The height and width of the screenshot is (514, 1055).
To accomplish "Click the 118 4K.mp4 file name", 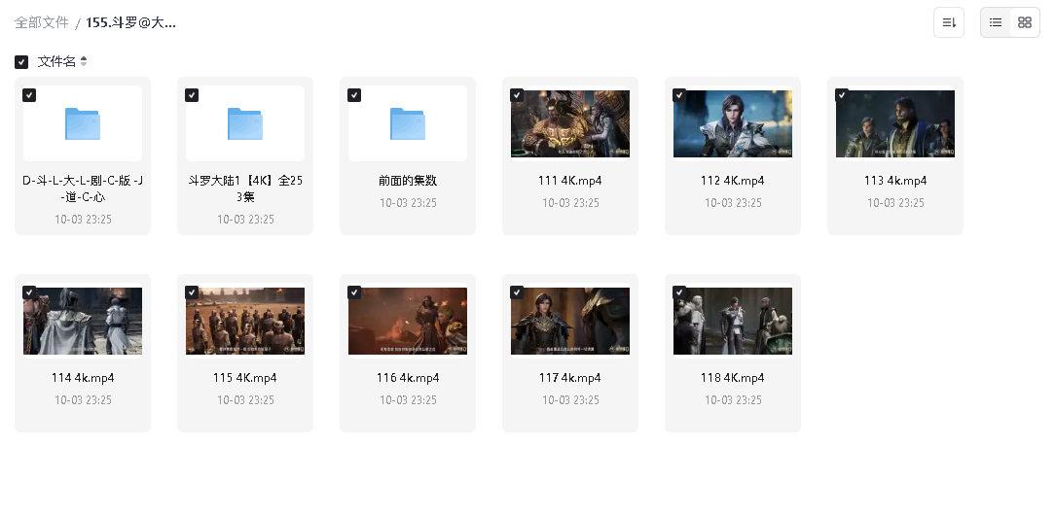I will tap(733, 378).
